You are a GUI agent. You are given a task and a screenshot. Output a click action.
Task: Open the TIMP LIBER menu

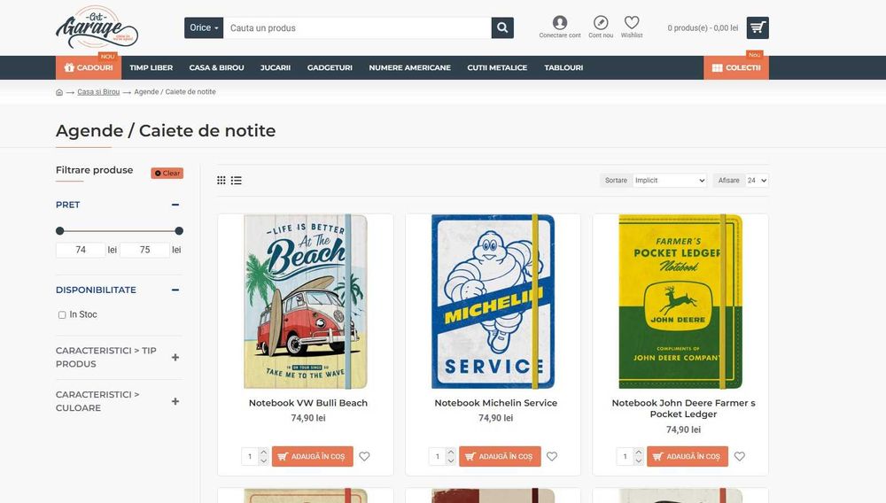click(x=151, y=67)
